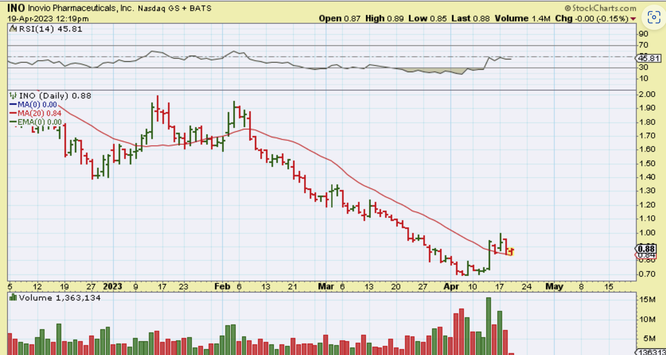Viewport: 666px width, 355px height.
Task: Click the Feb month label on date axis
Action: tap(222, 286)
